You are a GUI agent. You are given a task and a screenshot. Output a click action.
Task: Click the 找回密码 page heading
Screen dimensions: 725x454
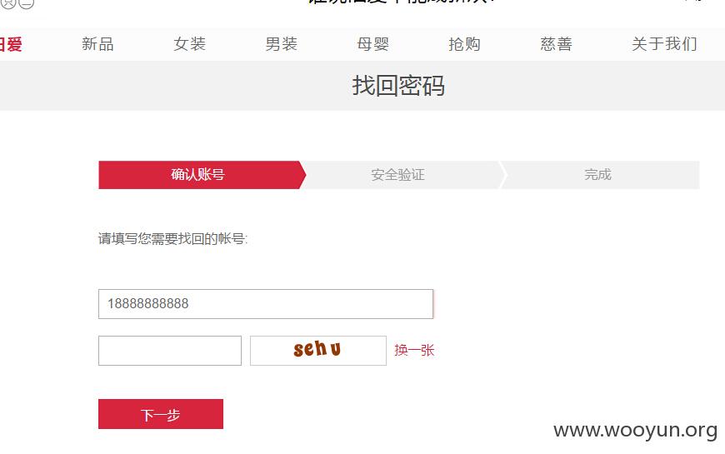coord(398,86)
